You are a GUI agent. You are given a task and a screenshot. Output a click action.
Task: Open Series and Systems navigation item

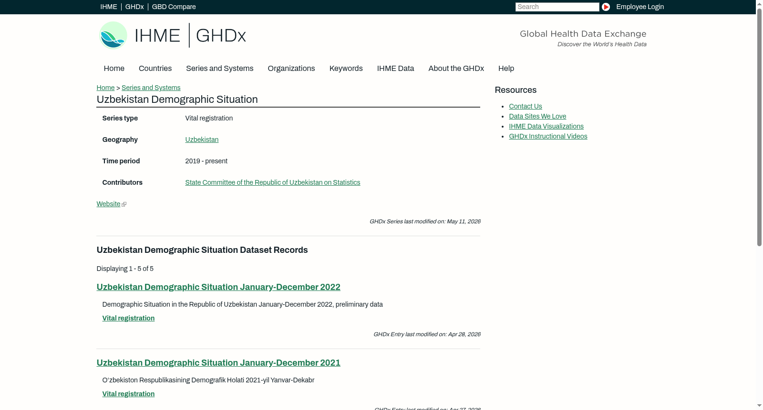[x=220, y=69]
